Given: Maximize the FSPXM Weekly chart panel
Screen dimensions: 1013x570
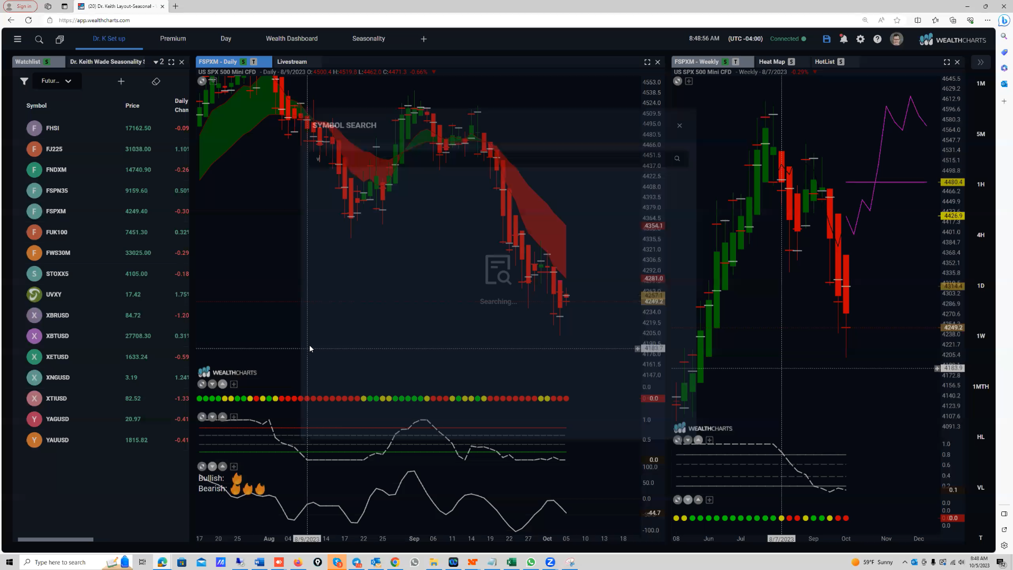Looking at the screenshot, I should coord(947,62).
